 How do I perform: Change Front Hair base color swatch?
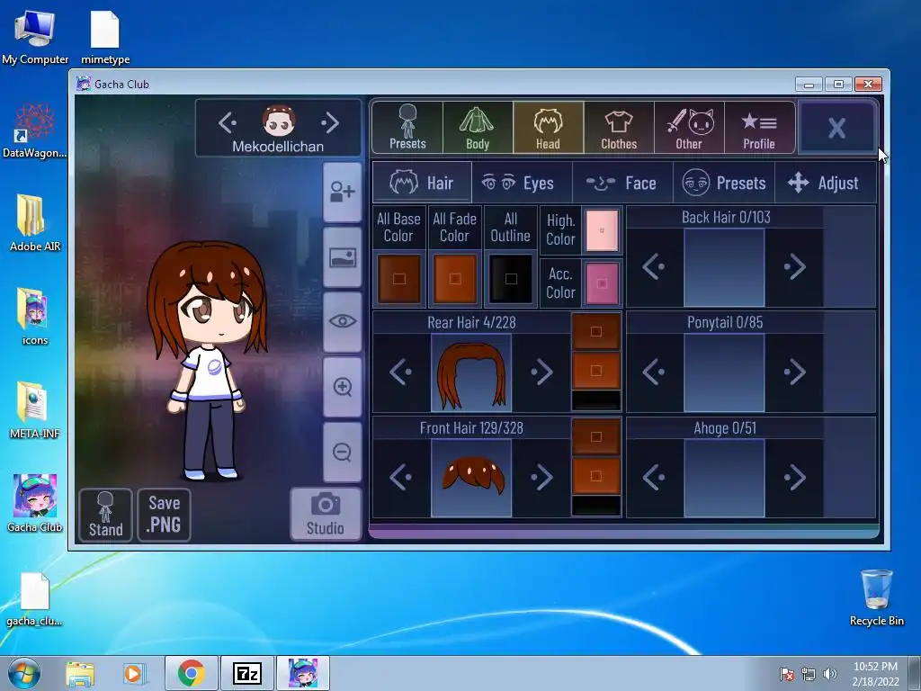coord(595,437)
